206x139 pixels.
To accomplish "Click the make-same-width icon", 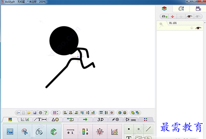I will [101, 113].
